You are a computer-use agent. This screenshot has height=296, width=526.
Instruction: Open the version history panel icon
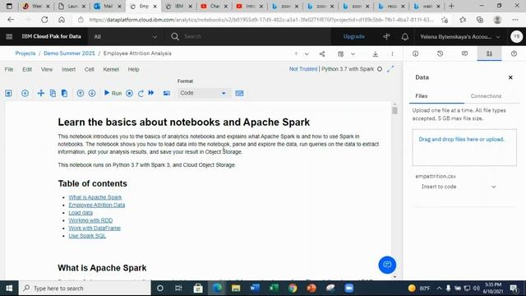point(441,53)
